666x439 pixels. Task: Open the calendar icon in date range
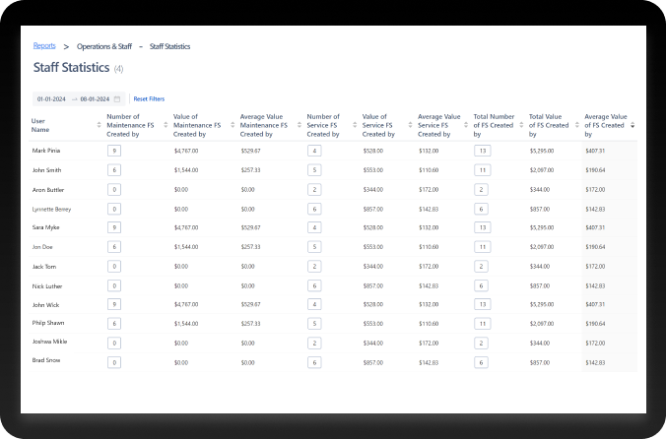click(117, 99)
